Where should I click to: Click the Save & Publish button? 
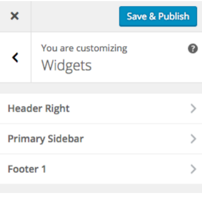pos(158,16)
